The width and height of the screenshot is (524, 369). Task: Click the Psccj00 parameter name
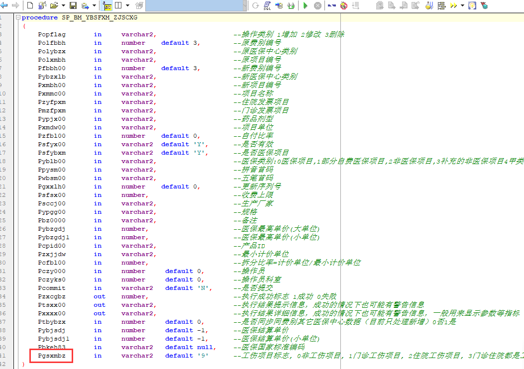pyautogui.click(x=52, y=203)
